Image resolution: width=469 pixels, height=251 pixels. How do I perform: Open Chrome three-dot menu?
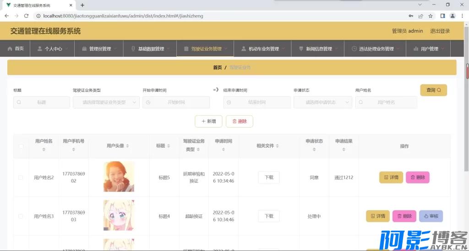coord(462,16)
